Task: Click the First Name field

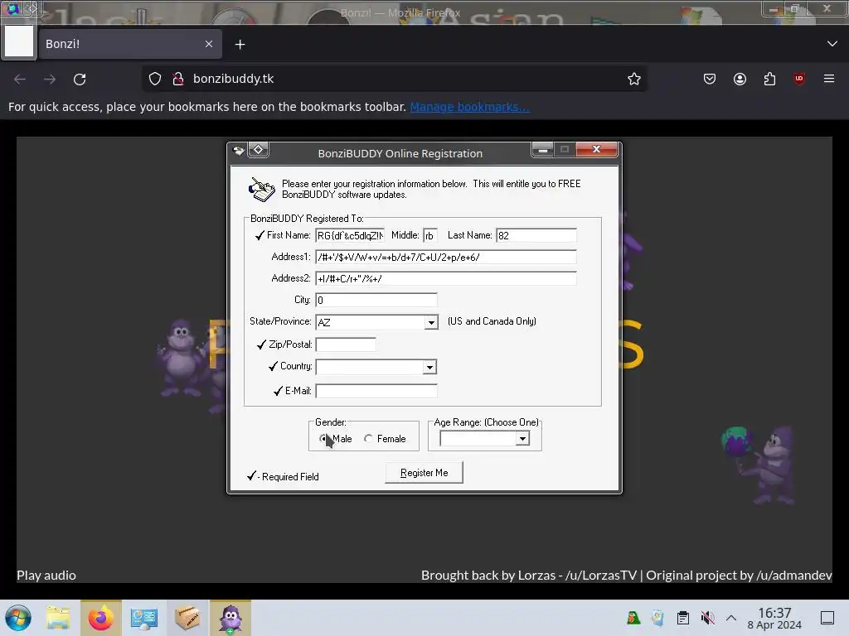Action: pyautogui.click(x=350, y=235)
